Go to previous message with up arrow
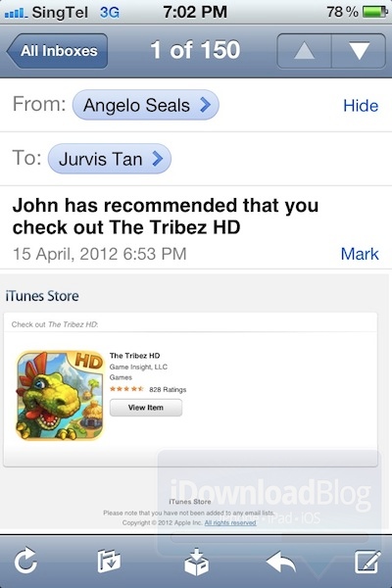The width and height of the screenshot is (392, 588). pos(304,51)
